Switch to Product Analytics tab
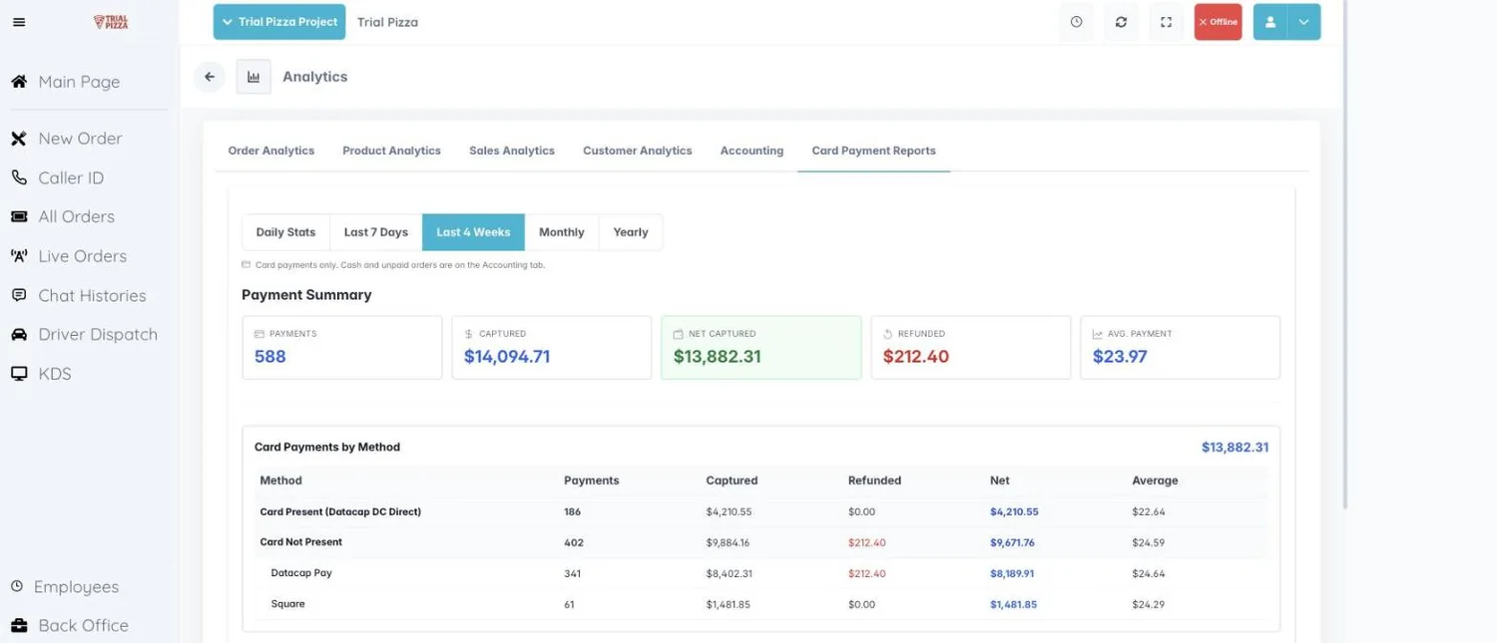1497x643 pixels. pyautogui.click(x=391, y=151)
